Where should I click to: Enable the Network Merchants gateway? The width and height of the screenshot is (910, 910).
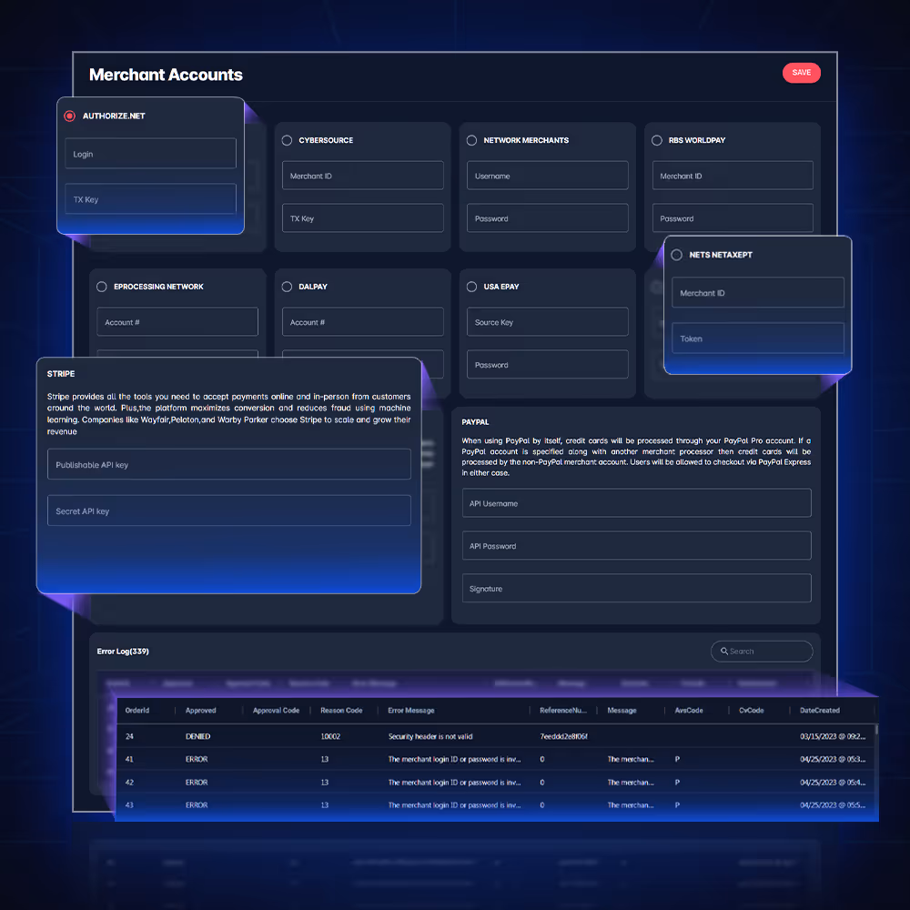coord(470,140)
